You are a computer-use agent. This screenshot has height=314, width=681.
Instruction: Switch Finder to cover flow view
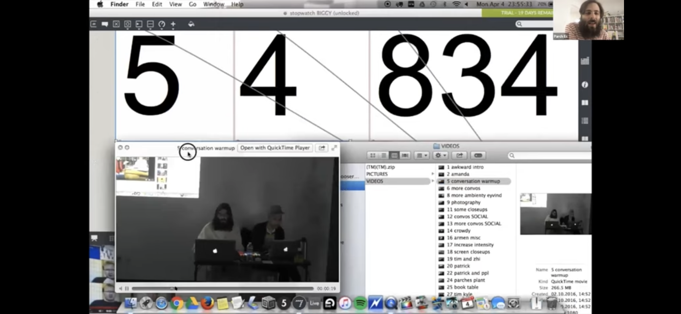[x=405, y=155]
